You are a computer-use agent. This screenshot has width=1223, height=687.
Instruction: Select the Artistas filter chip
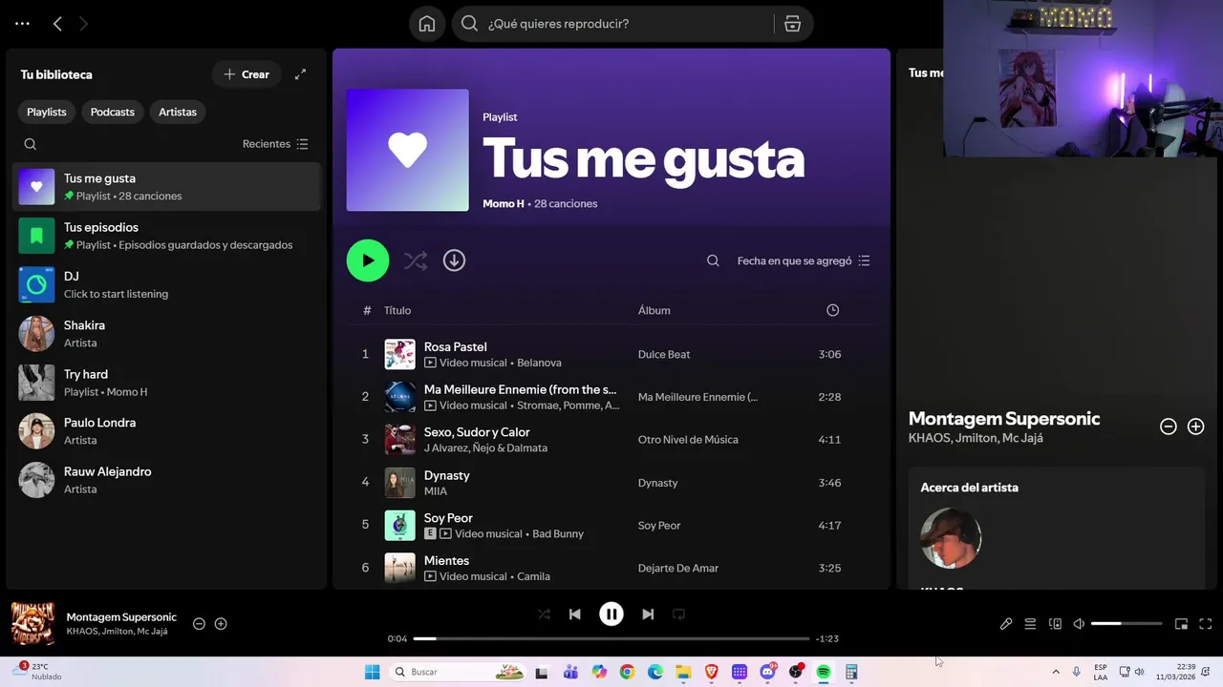click(x=178, y=112)
